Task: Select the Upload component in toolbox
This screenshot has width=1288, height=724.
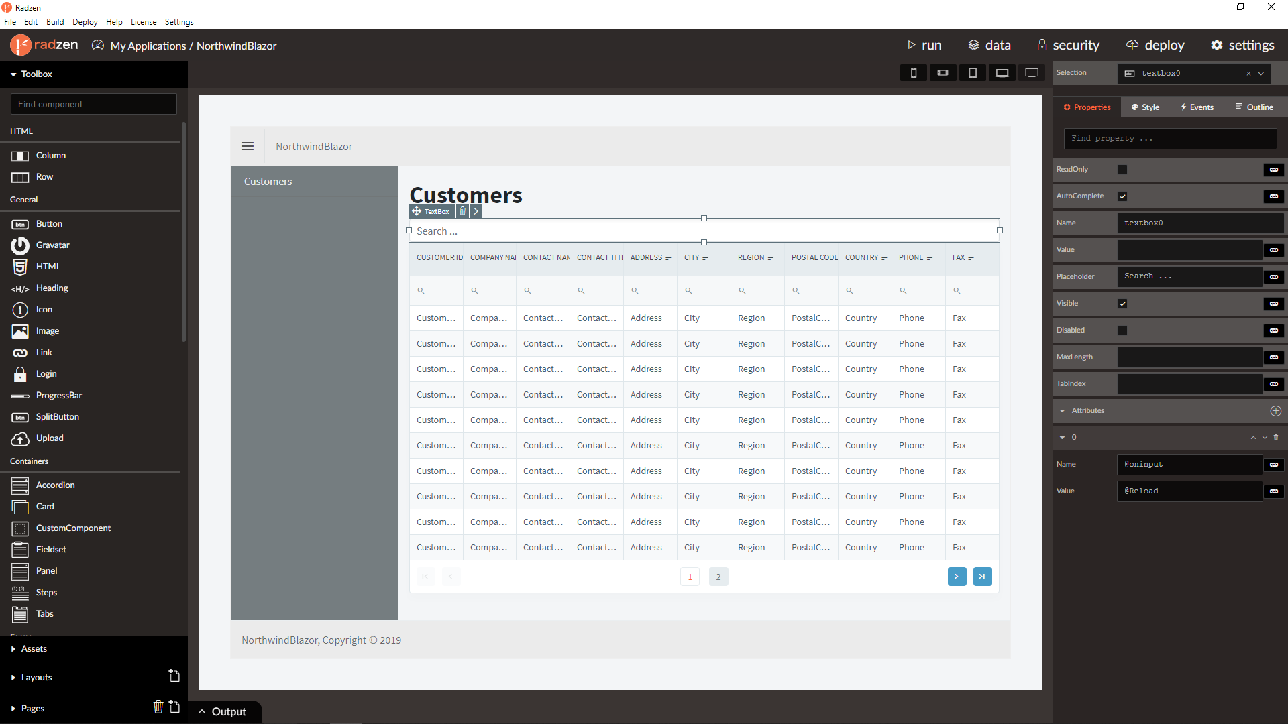Action: click(x=50, y=438)
